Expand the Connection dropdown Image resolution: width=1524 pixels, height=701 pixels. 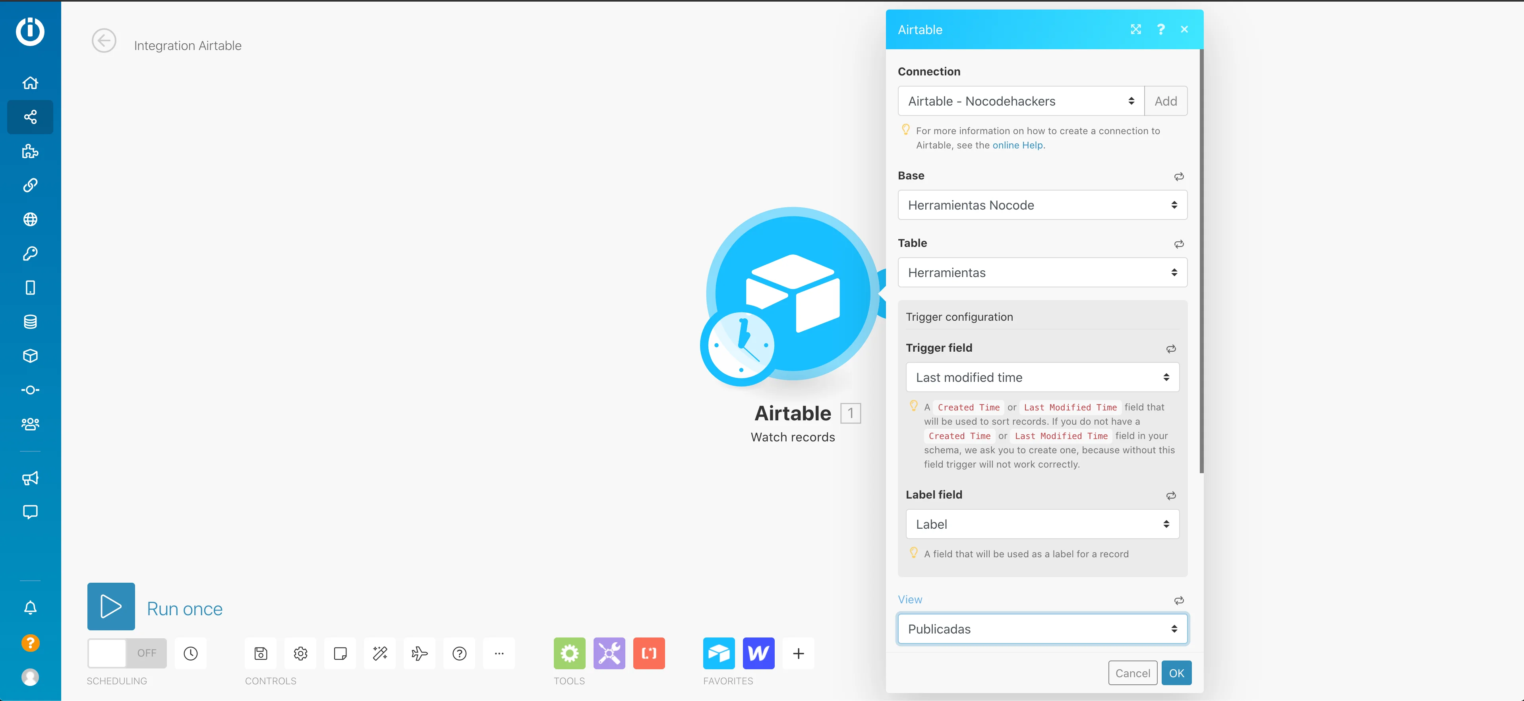pos(1021,101)
